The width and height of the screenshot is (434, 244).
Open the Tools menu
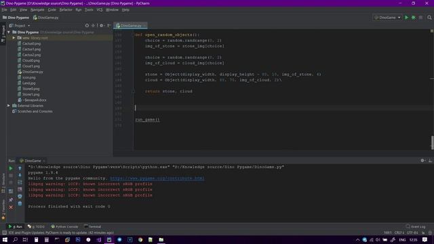point(89,9)
